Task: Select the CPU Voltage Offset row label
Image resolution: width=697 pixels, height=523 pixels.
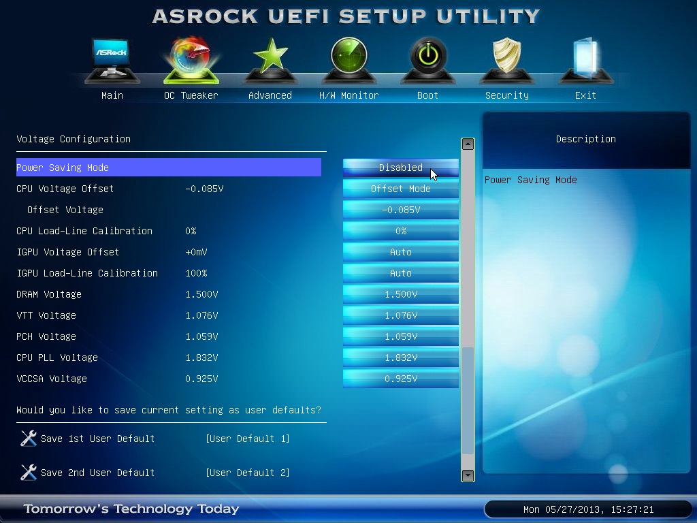Action: 65,189
